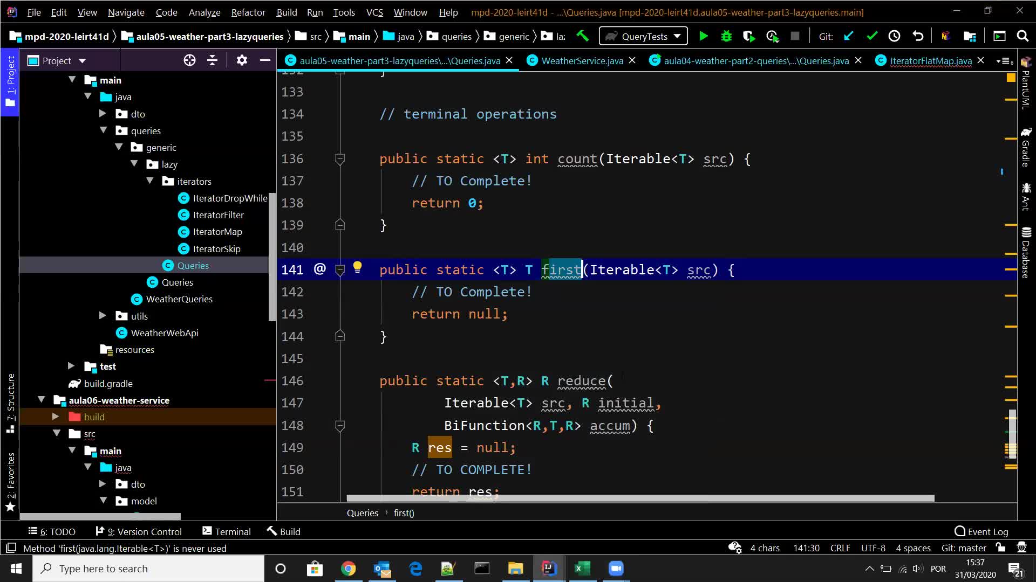This screenshot has height=582, width=1036.
Task: Toggle the read-only lock icon in status bar
Action: 1000,548
